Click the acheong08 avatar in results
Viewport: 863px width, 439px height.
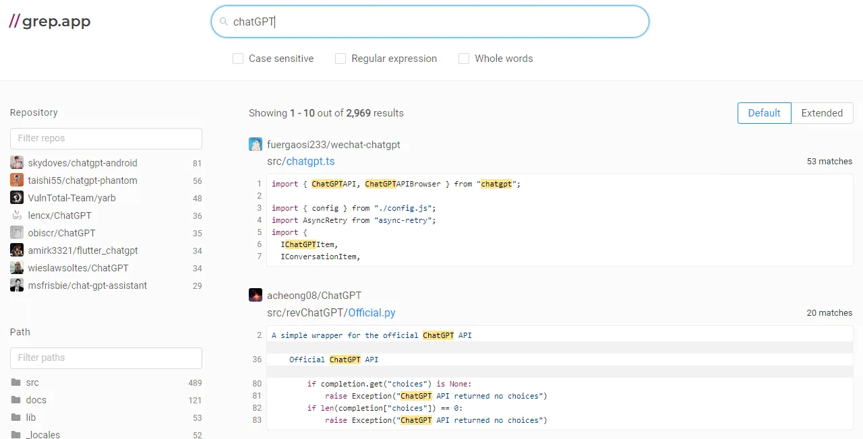256,295
